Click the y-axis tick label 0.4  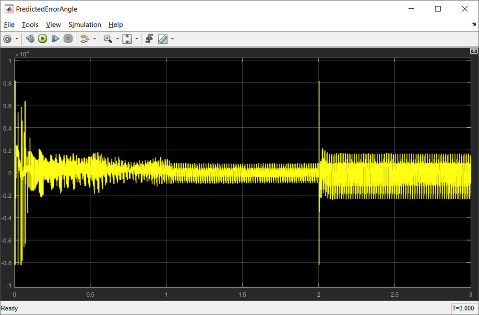tap(7, 128)
